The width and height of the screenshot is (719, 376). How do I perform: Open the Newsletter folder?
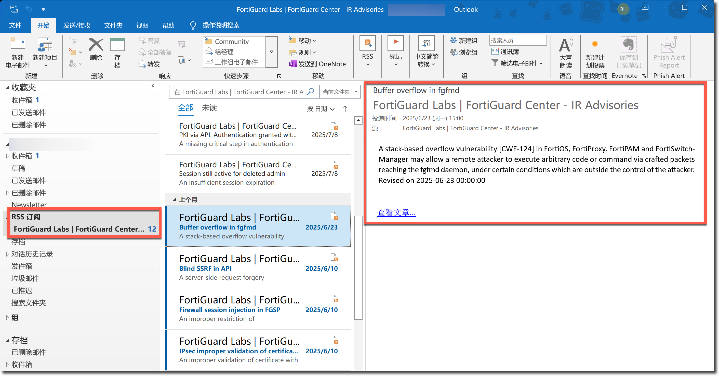[x=29, y=205]
